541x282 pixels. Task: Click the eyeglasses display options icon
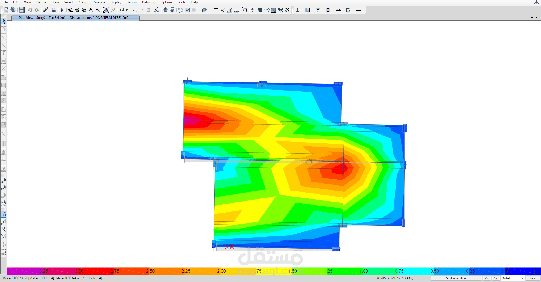tap(157, 10)
